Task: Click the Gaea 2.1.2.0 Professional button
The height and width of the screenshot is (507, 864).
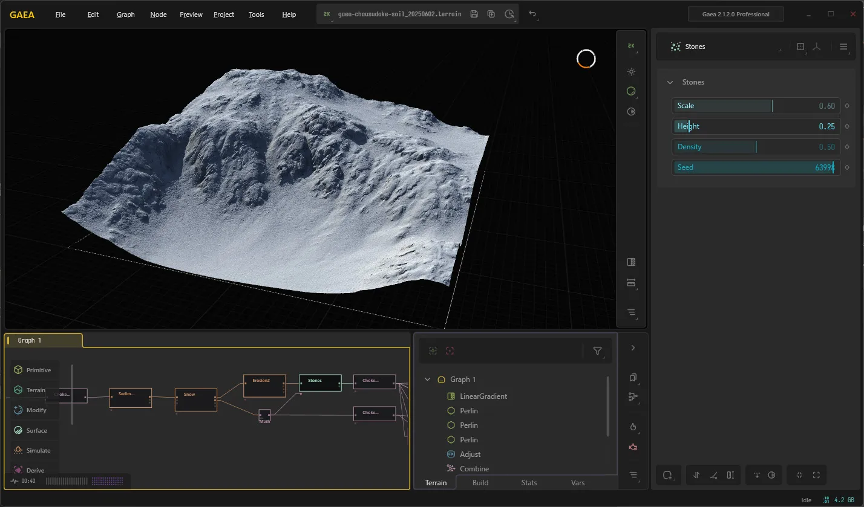Action: click(x=736, y=14)
